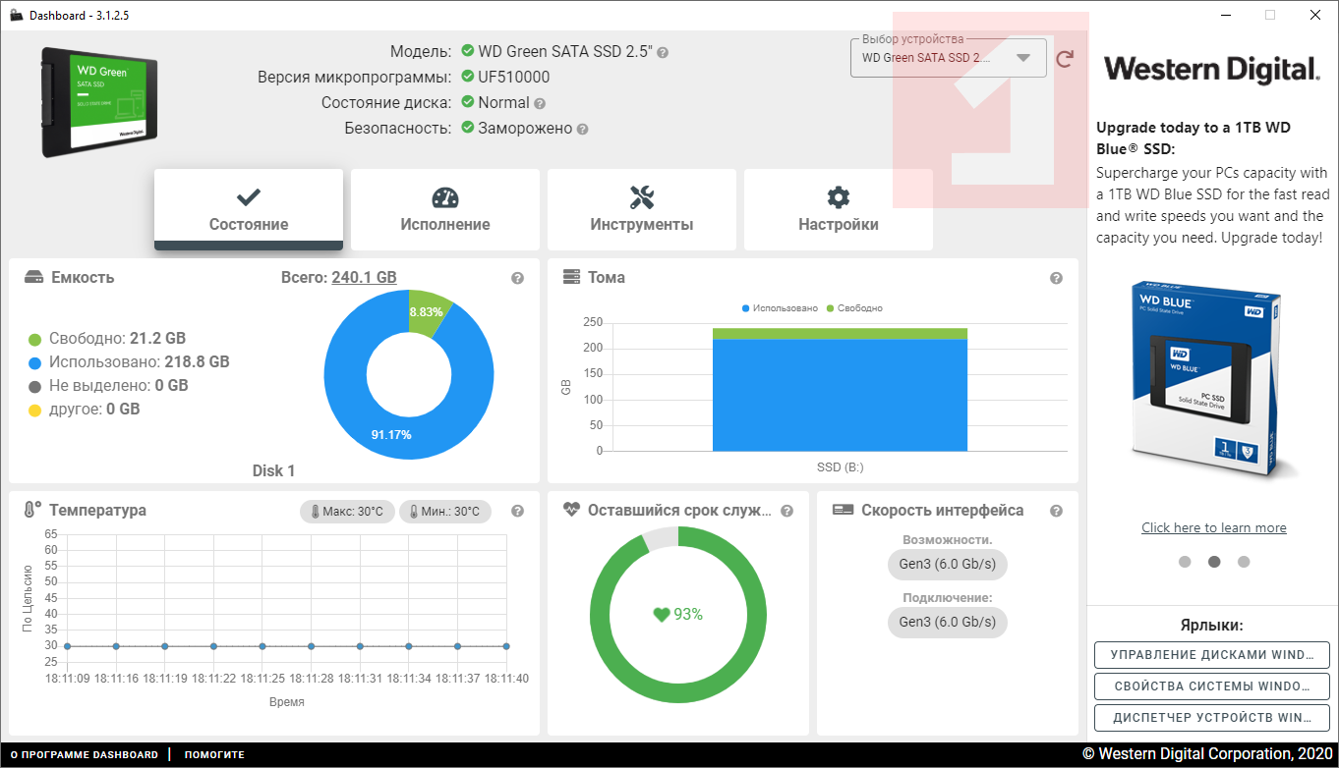Click the WD Green SSD product image
The width and height of the screenshot is (1339, 768).
click(99, 101)
